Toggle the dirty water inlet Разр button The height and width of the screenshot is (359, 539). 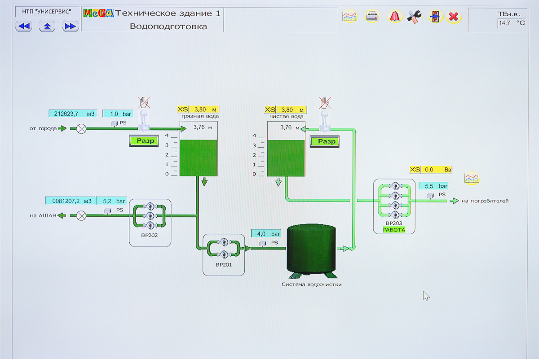pyautogui.click(x=145, y=141)
